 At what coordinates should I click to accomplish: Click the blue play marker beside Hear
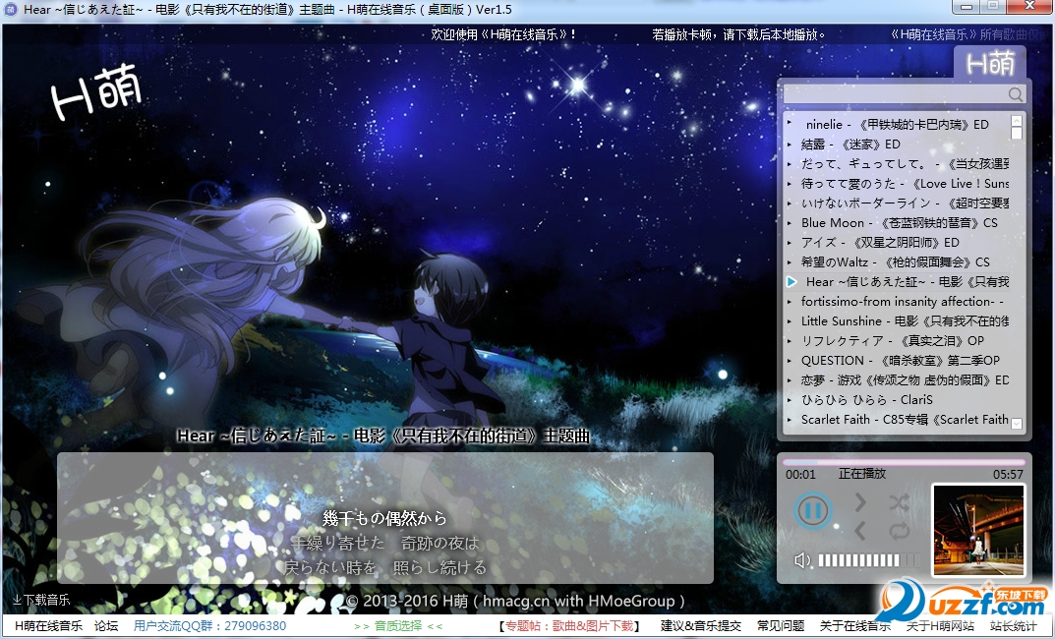[x=791, y=282]
